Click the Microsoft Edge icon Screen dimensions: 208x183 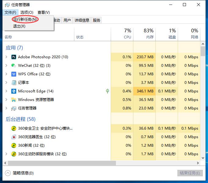tap(14, 91)
